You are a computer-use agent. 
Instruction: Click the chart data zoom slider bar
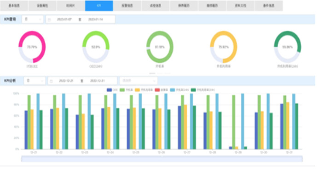[x=162, y=159]
